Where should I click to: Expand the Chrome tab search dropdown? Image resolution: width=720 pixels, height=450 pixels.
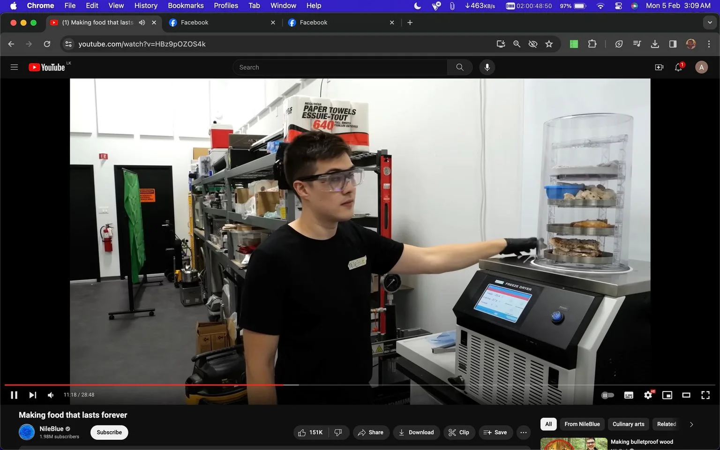710,22
